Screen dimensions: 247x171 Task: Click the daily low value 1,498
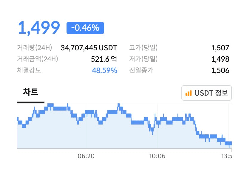[220, 59]
